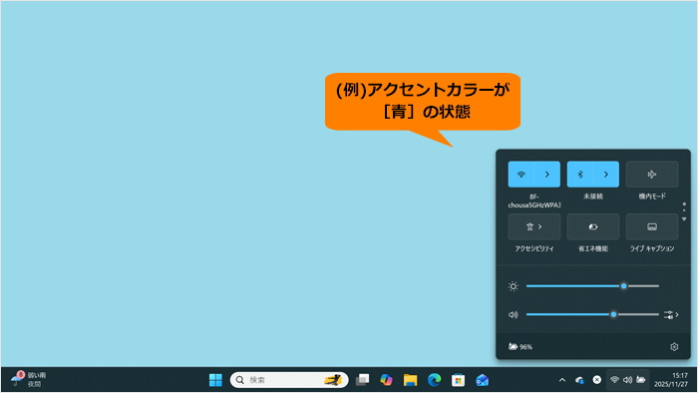Image resolution: width=698 pixels, height=393 pixels.
Task: Show hidden system tray icons
Action: click(x=562, y=380)
